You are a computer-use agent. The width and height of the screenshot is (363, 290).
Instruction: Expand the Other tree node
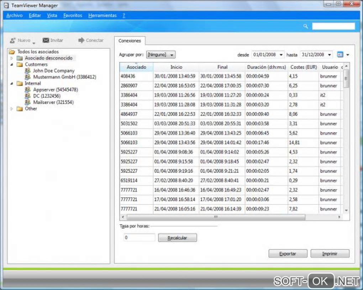pos(12,109)
